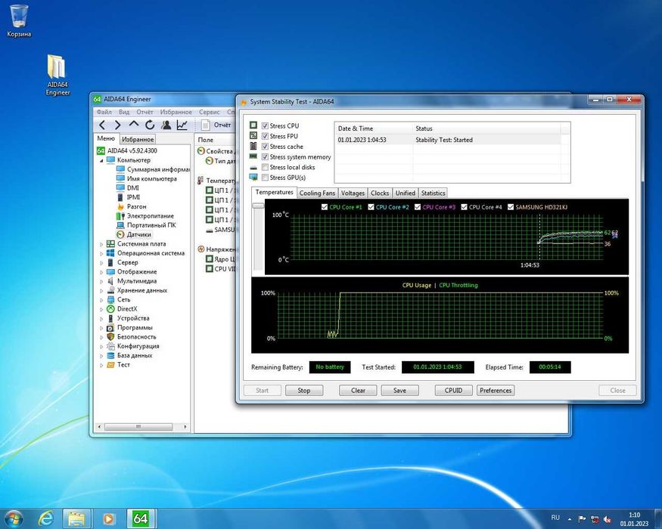Click the network tray icon
The height and width of the screenshot is (529, 662).
595,519
